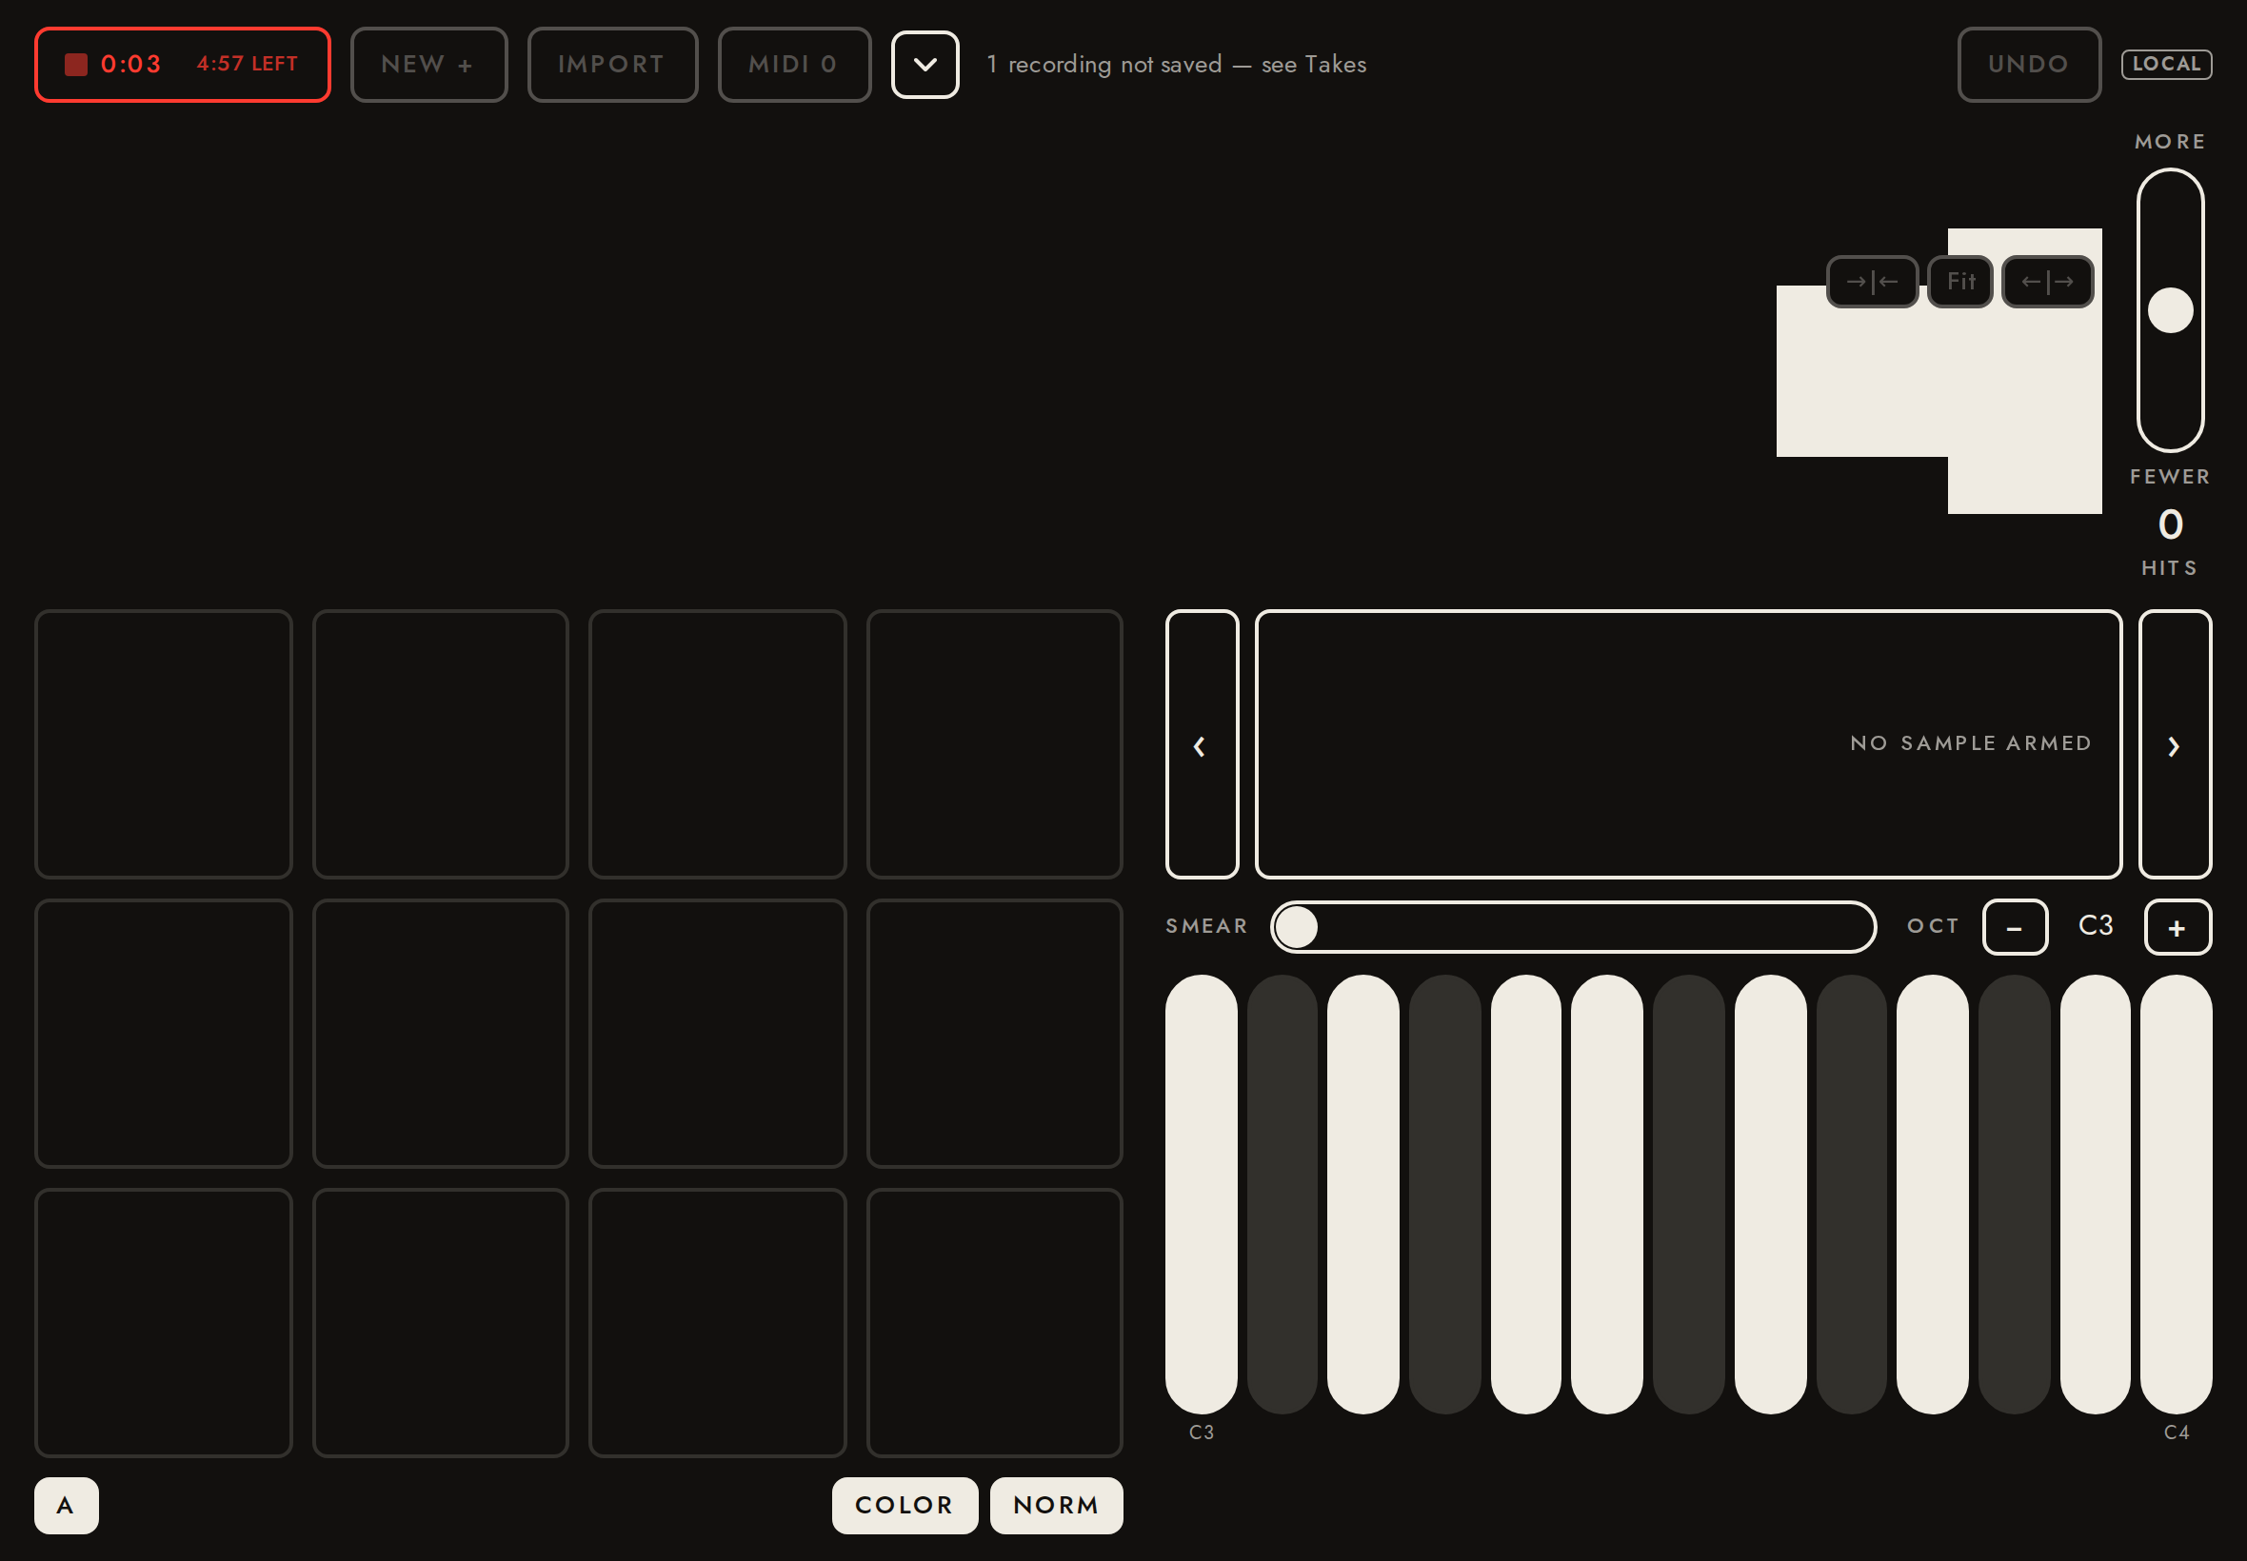Click the zoom-in arrows icon
2247x1561 pixels.
pos(1871,282)
